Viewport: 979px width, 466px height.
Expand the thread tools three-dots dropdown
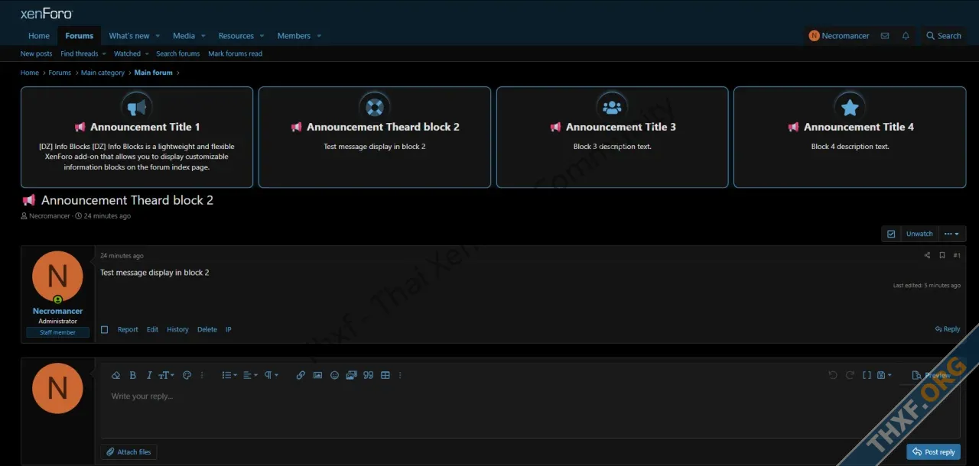pyautogui.click(x=951, y=234)
